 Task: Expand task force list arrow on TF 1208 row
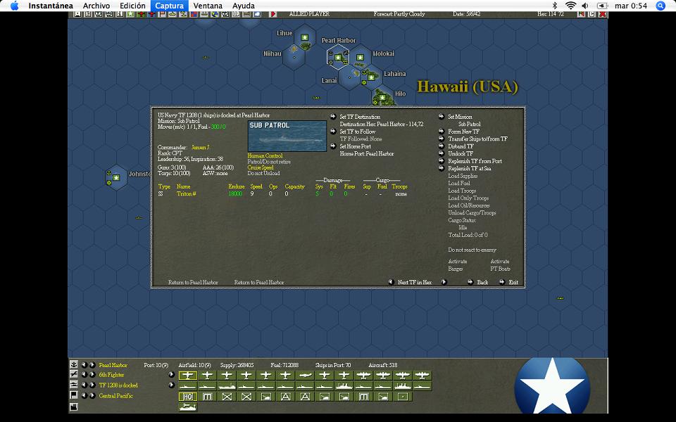[172, 385]
